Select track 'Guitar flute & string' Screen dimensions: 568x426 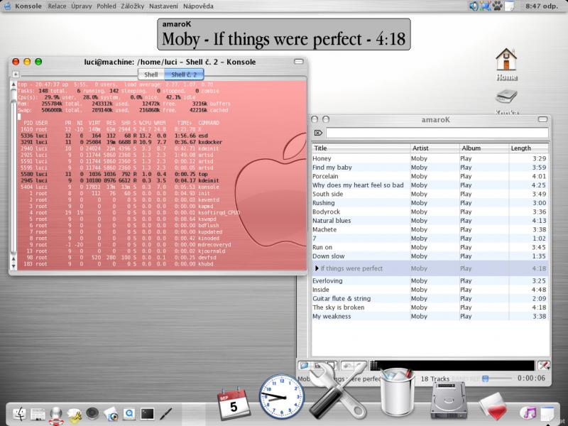pos(430,298)
